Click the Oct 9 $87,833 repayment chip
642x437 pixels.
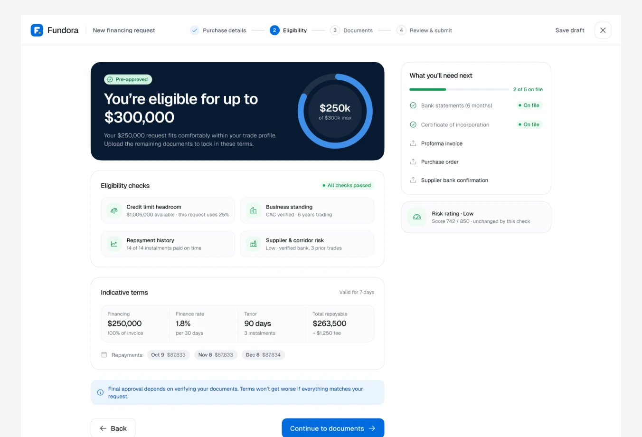click(x=169, y=355)
